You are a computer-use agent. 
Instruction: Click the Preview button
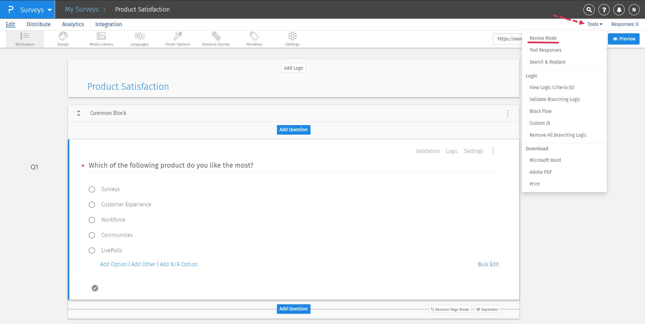click(x=624, y=39)
